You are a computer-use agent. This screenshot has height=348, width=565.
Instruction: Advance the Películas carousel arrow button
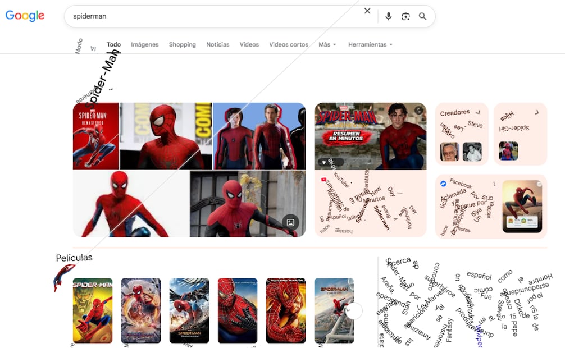(x=353, y=310)
